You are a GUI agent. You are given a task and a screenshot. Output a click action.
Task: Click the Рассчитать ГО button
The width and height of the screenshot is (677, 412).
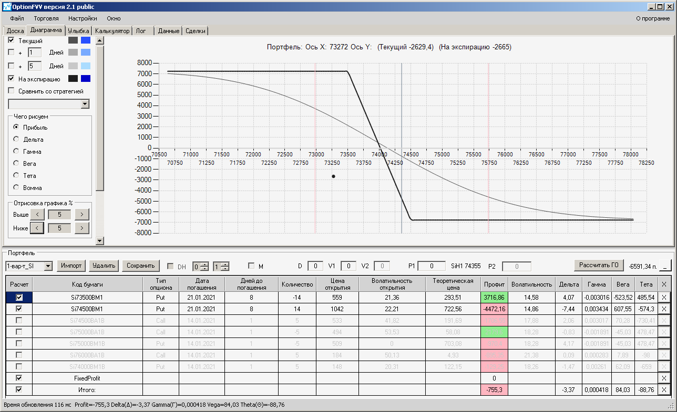pos(599,265)
